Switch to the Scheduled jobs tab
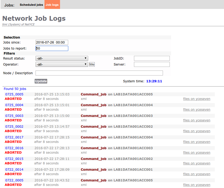This screenshot has width=224, height=188. 31,4
